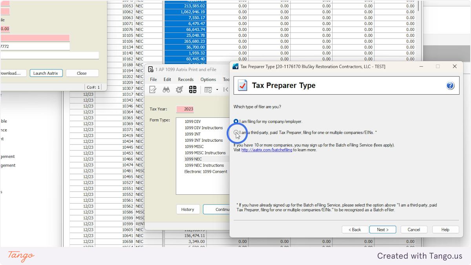Image resolution: width=471 pixels, height=265 pixels.
Task: Close the Tax Preparer Type dialog
Action: click(x=455, y=66)
